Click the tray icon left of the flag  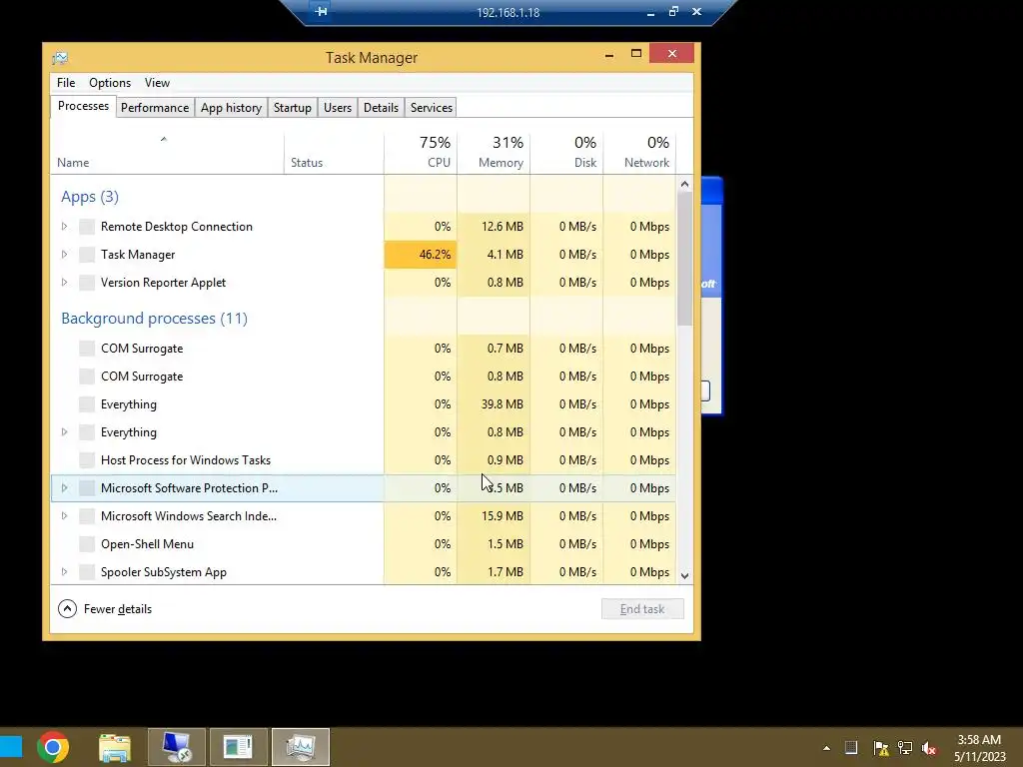pos(851,748)
